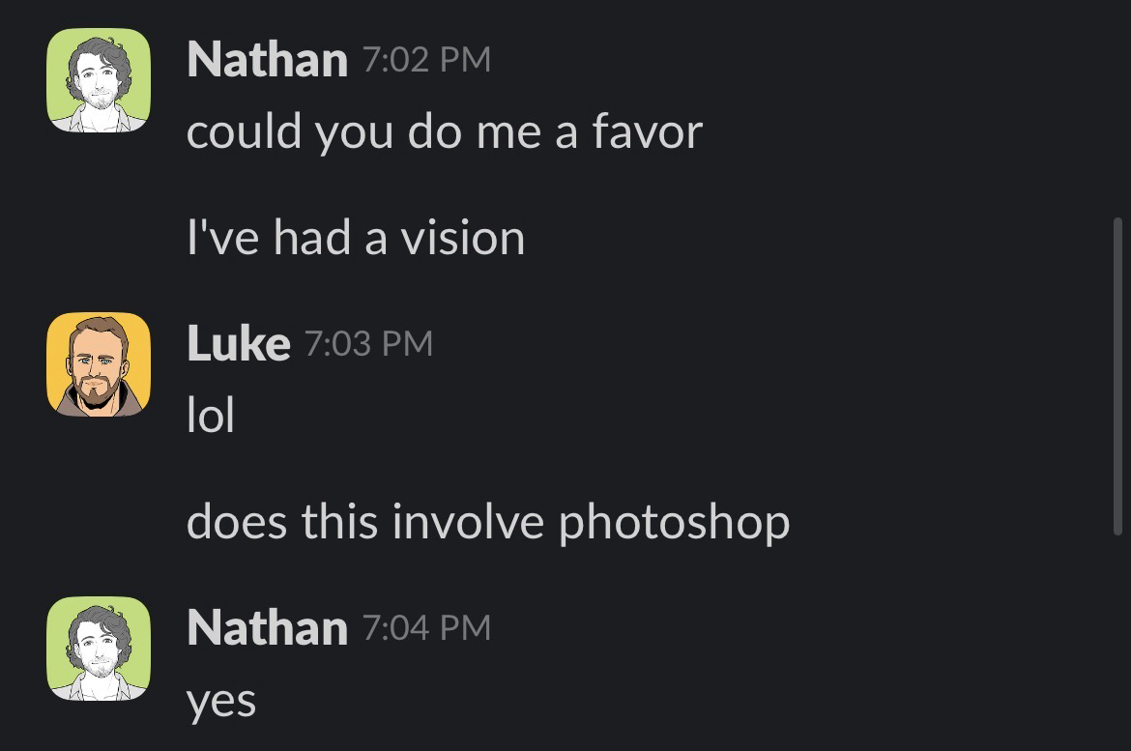Open the 7:03 PM timestamp link

point(368,343)
